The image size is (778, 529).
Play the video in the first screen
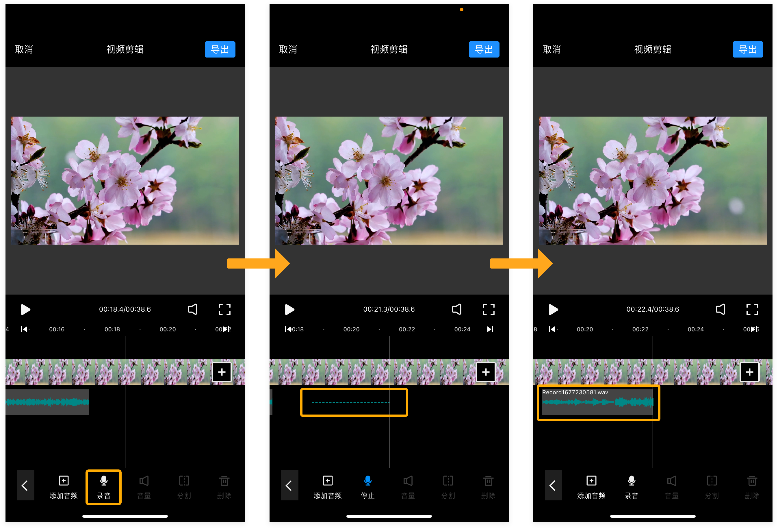coord(25,309)
